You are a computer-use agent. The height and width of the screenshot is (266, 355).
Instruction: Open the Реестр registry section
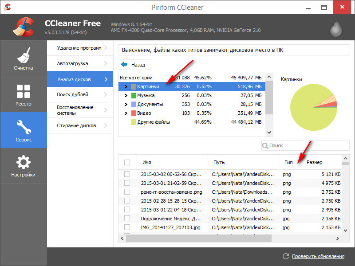24,95
